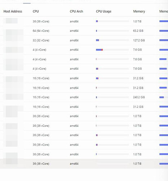
Task: Click CPU usage bar of the 64 vCore host
Action: (112, 31)
